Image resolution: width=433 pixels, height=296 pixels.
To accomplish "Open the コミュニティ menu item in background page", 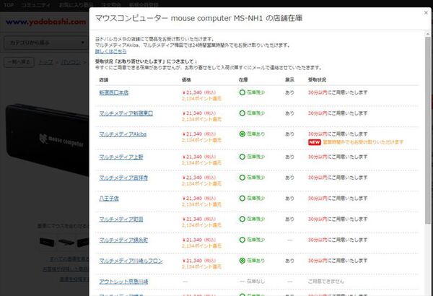I will point(36,5).
